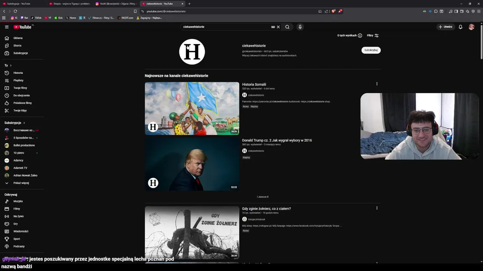Expand results with I jeszcze 8
Viewport: 483px width, 271px height.
click(263, 197)
